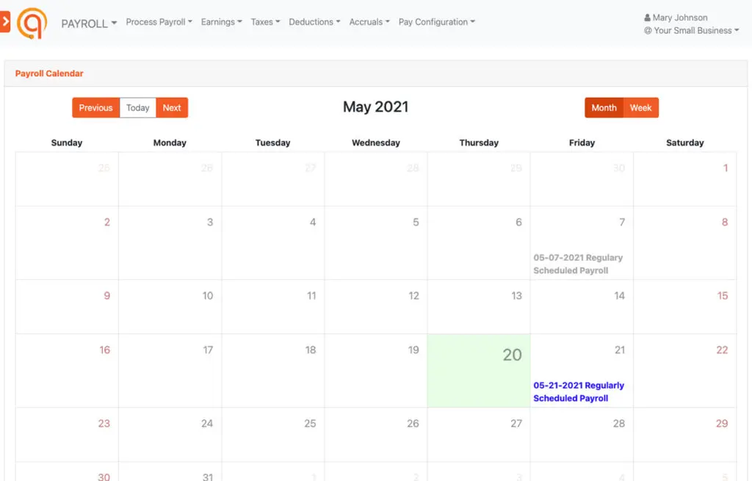The image size is (752, 481).
Task: Open the 05-21-2021 Regularly Scheduled Payroll event
Action: [x=578, y=391]
